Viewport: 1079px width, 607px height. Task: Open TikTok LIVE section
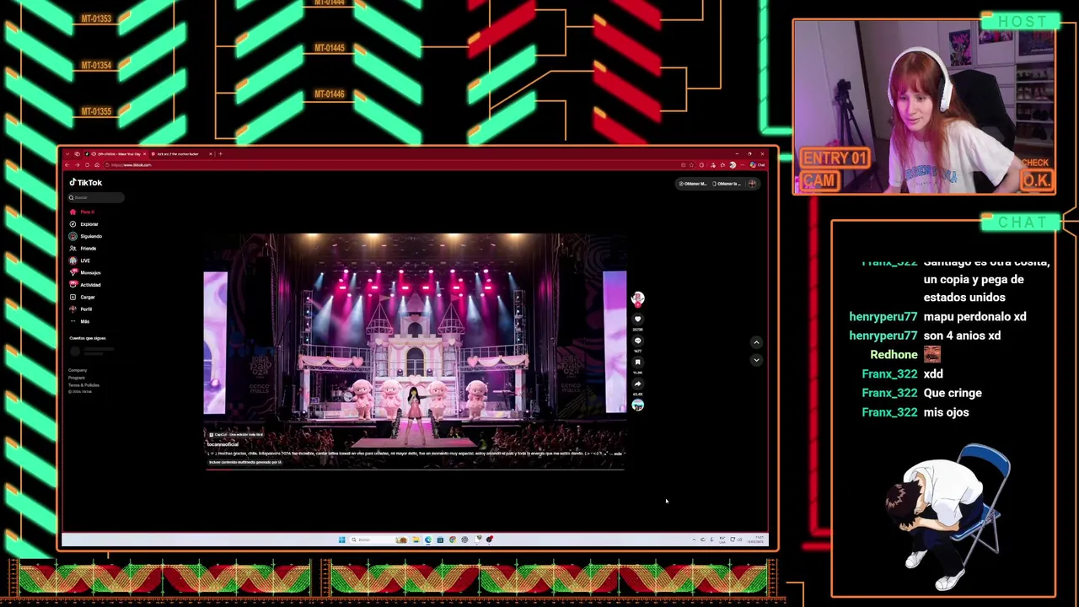[80, 261]
